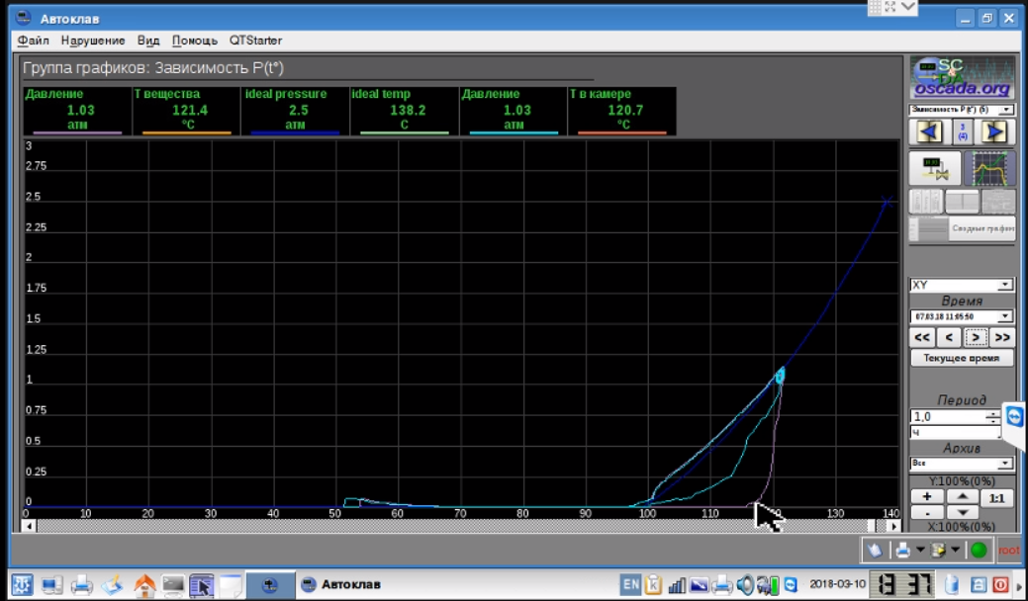Open the Файл menu

33,41
